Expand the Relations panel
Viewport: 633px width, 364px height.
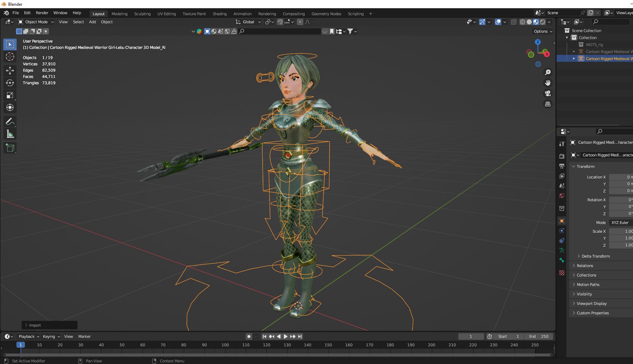click(585, 266)
